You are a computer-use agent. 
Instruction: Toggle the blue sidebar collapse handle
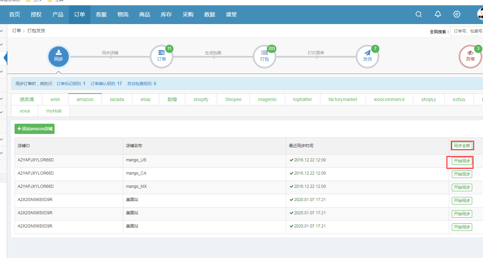pos(5,58)
